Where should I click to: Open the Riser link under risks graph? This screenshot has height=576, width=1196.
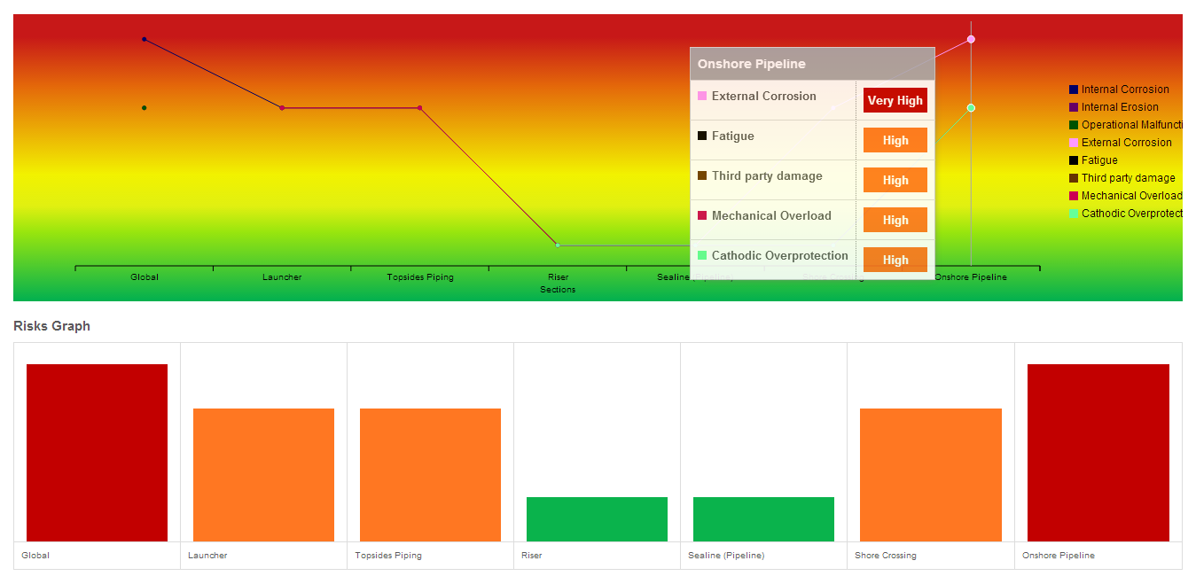pos(532,556)
